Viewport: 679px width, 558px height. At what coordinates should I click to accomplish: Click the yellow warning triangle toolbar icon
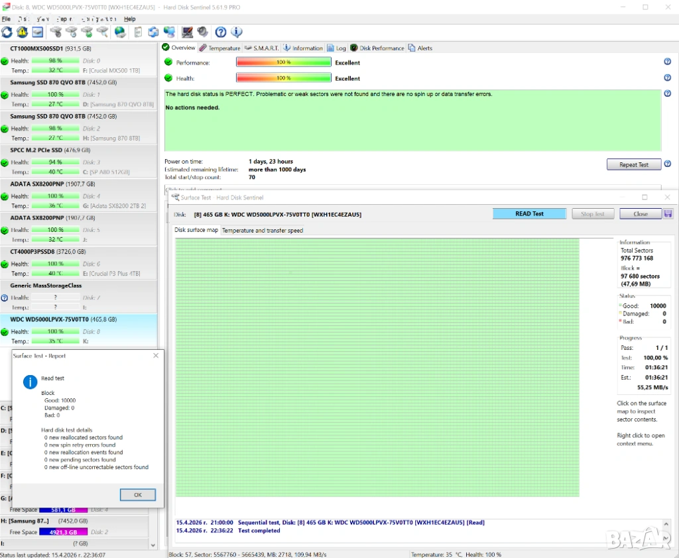(x=22, y=32)
